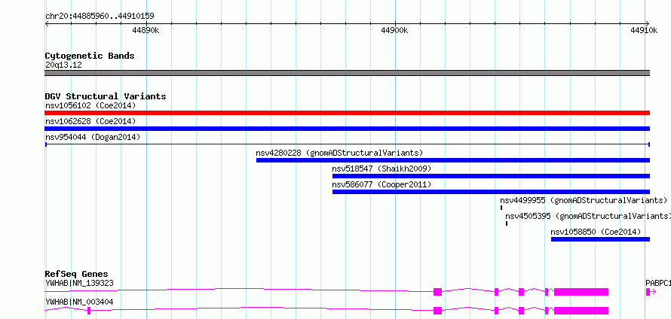Open the PABPC1 gene label
The height and width of the screenshot is (319, 671).
pyautogui.click(x=658, y=283)
